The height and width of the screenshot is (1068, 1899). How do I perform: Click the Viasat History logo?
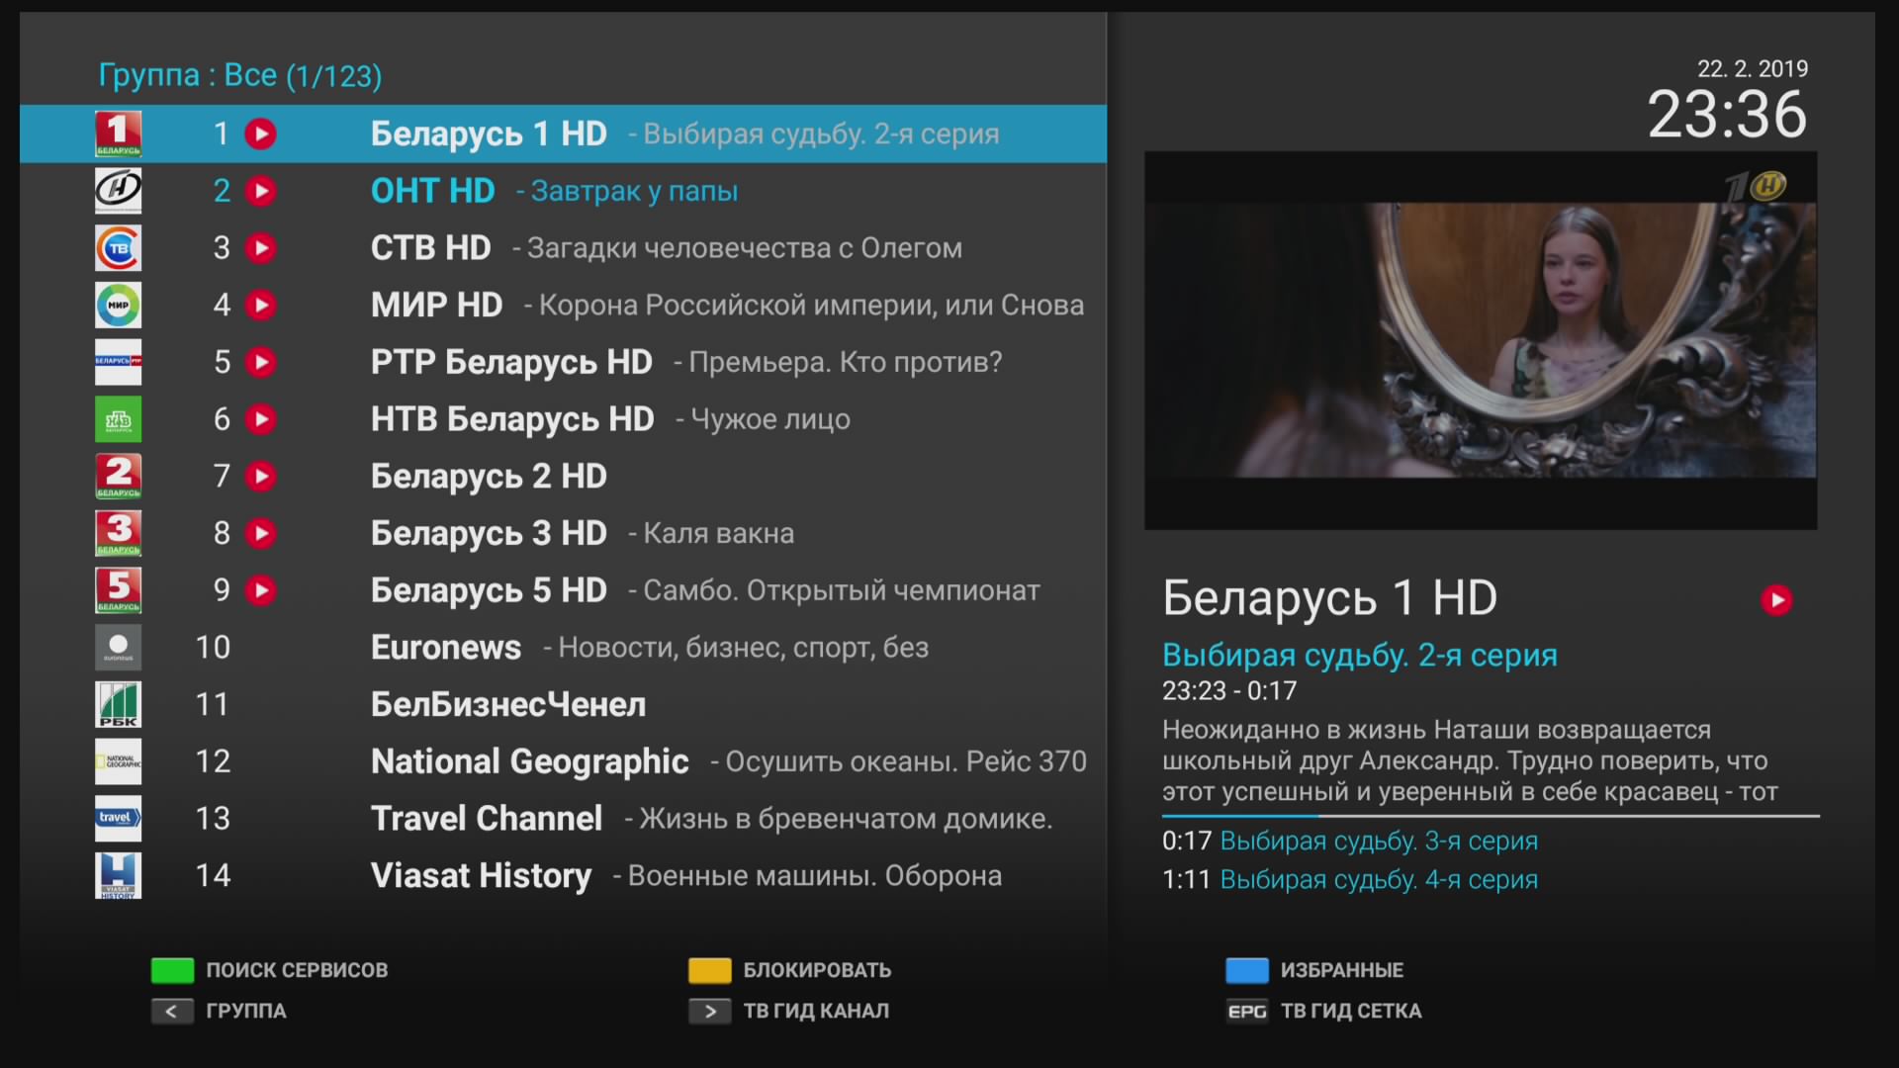(x=118, y=876)
